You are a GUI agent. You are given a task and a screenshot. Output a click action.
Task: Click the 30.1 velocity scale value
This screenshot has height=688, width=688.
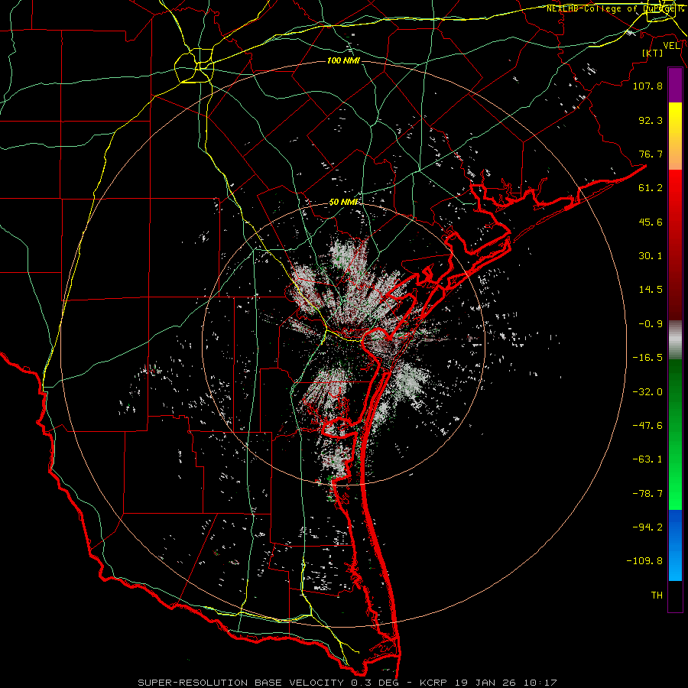point(651,256)
